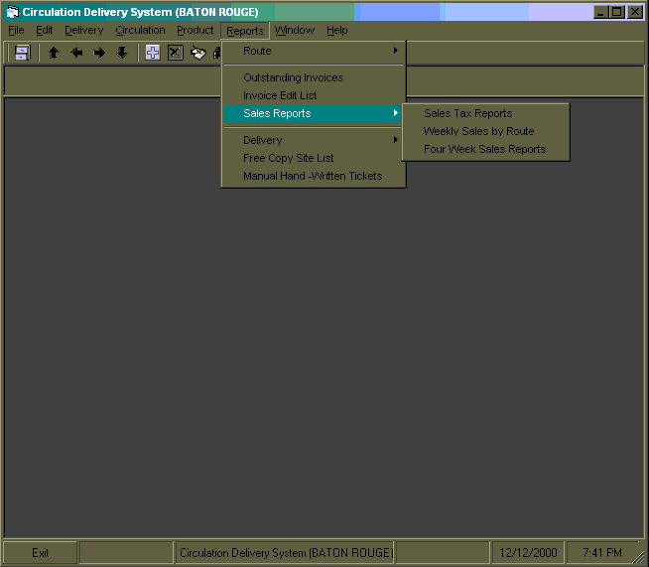Screen dimensions: 649x567
Task: Open the Circulation menu
Action: coord(140,30)
